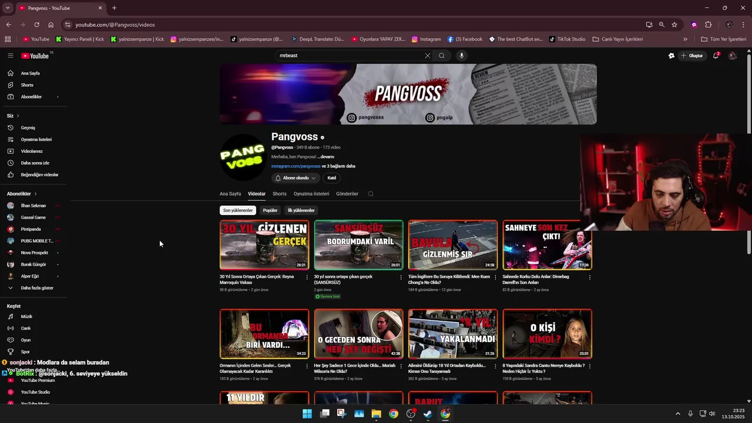Image resolution: width=752 pixels, height=423 pixels.
Task: Select Popüler filter chip
Action: [270, 210]
